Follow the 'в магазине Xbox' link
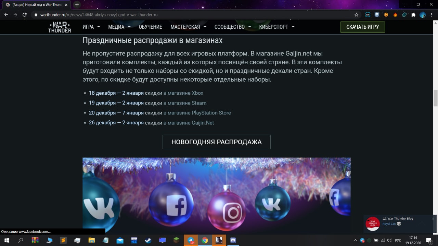 tap(183, 93)
